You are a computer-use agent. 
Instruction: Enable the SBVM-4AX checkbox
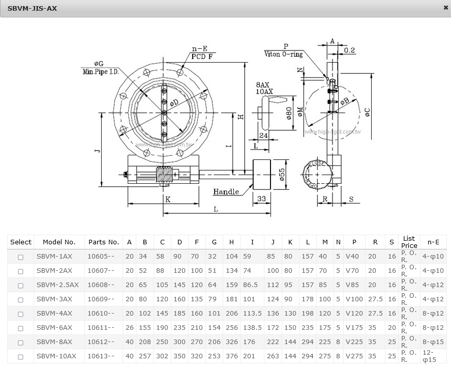pos(20,314)
